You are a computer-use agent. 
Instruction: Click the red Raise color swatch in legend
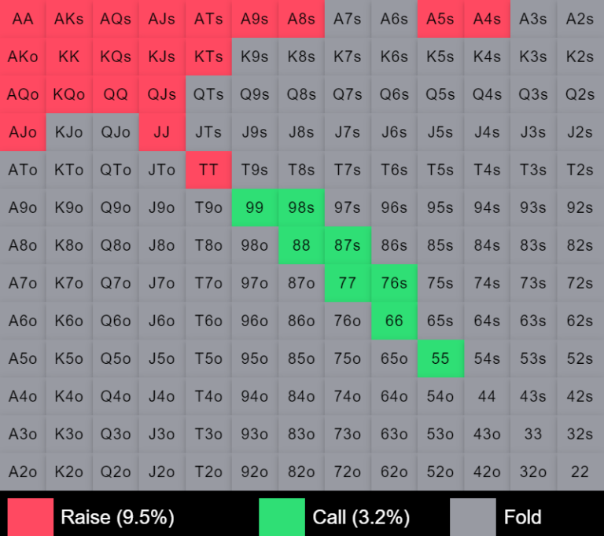[31, 517]
